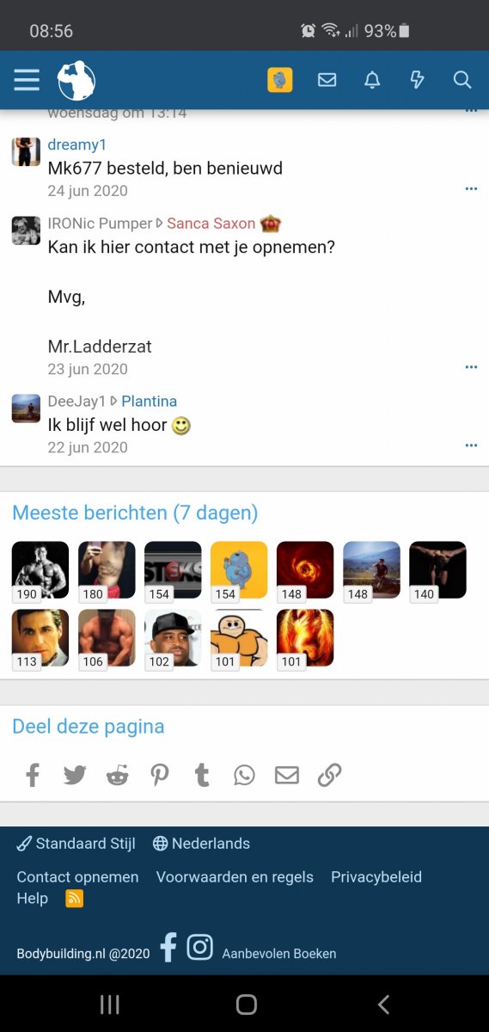Open the RSS feed icon
This screenshot has width=489, height=1032.
click(x=75, y=899)
